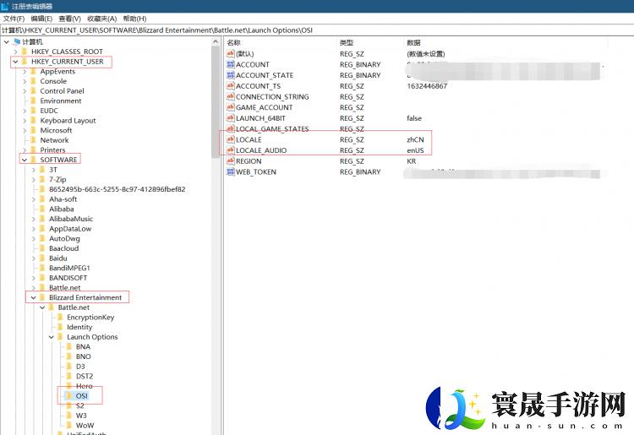
Task: Click the REGION string value icon
Action: 230,161
